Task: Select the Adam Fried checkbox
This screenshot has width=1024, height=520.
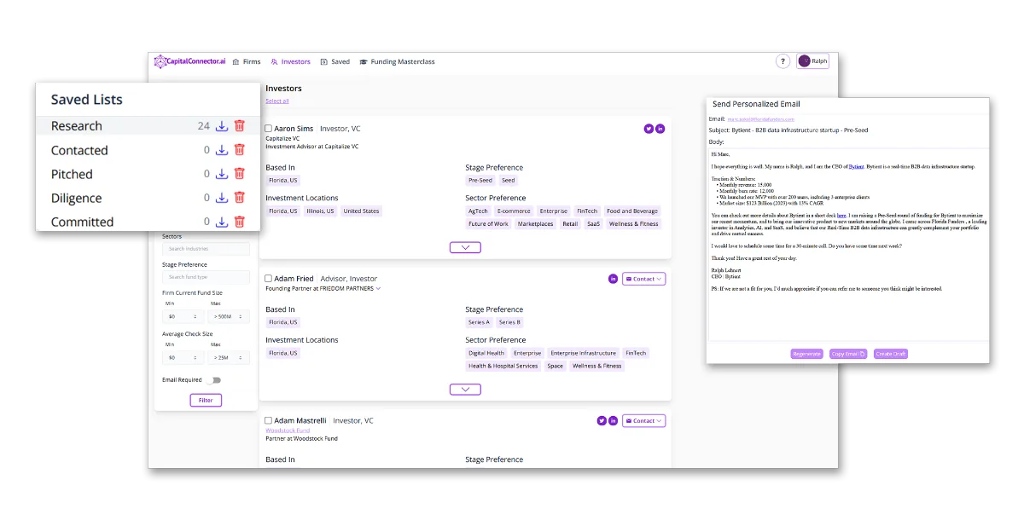Action: 269,279
